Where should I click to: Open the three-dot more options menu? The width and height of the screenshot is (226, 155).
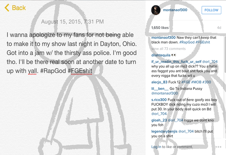[x=218, y=147]
